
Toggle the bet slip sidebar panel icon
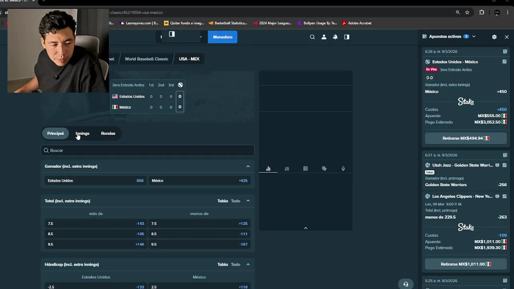(x=347, y=37)
